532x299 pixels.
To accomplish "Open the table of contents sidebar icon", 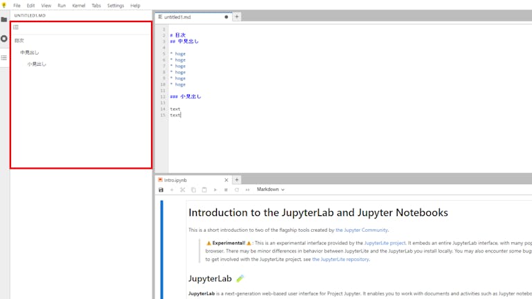I will 4,57.
